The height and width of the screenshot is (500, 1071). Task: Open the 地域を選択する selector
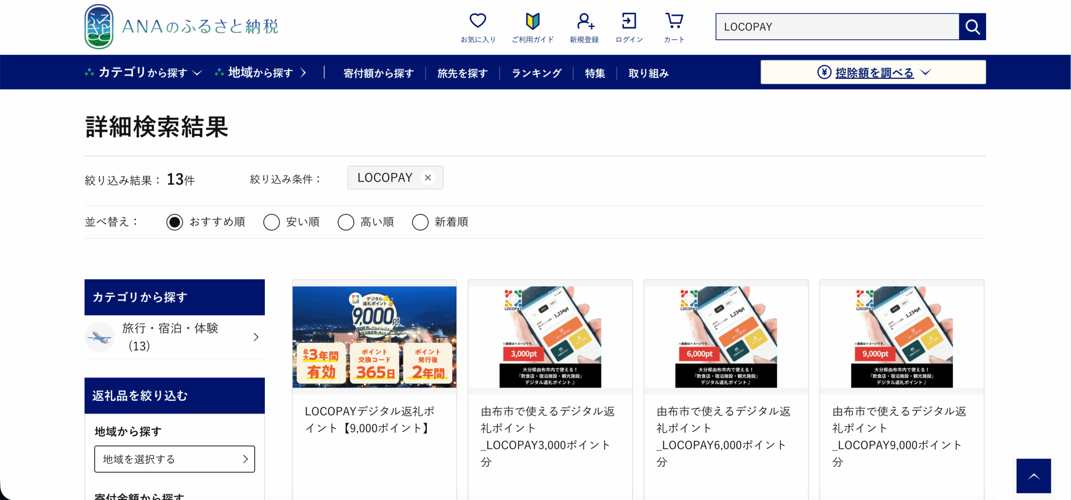point(174,459)
